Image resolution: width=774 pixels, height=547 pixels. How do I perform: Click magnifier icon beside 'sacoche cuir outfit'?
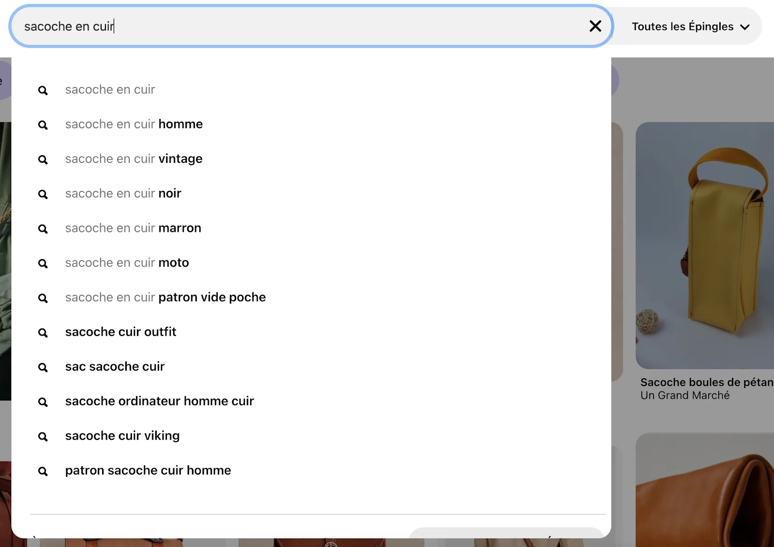[43, 333]
